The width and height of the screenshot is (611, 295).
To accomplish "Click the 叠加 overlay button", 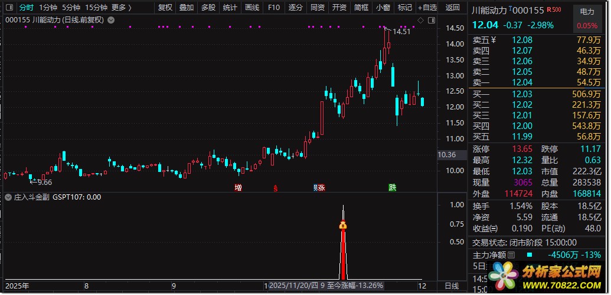I will [x=187, y=8].
